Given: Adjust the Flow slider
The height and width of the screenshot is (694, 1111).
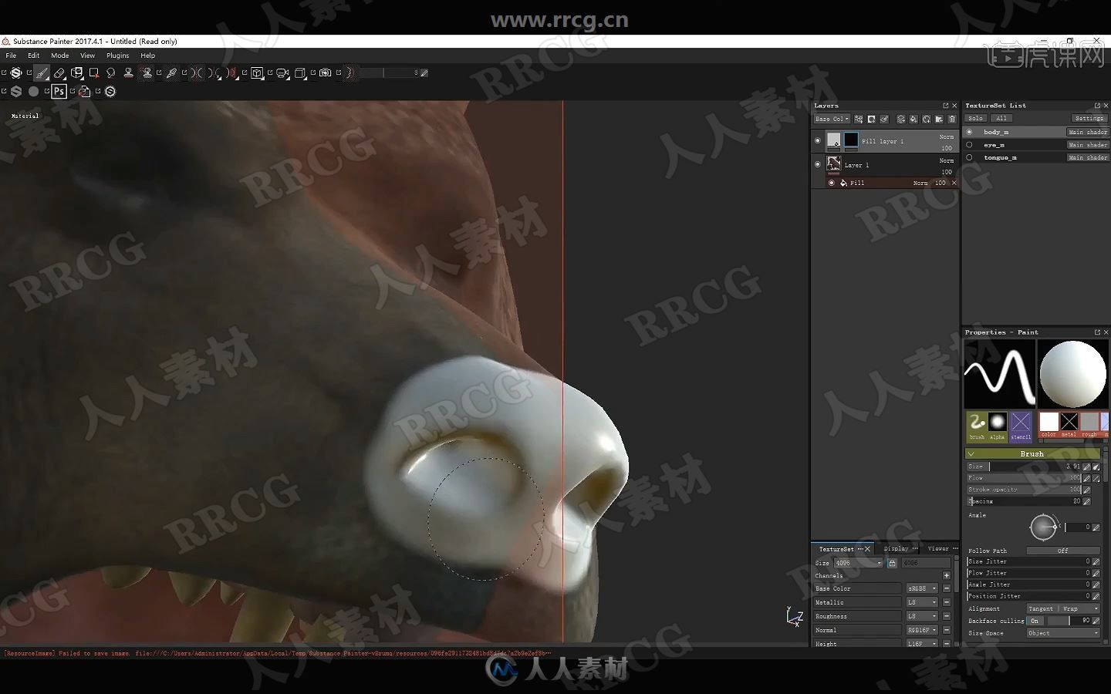Looking at the screenshot, I should (x=1024, y=478).
